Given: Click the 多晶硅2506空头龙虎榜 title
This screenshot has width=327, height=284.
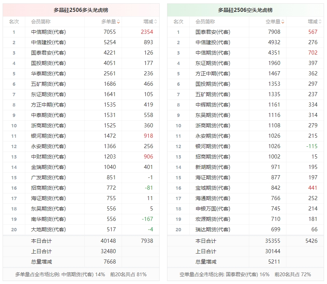Looking at the screenshot, I should tap(245, 10).
